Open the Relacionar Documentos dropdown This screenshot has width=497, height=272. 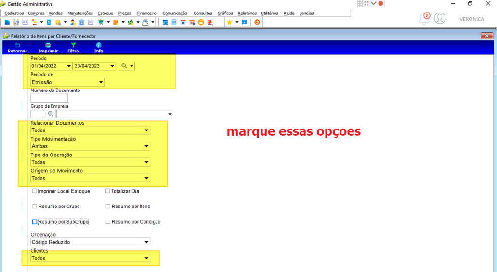pyautogui.click(x=146, y=130)
